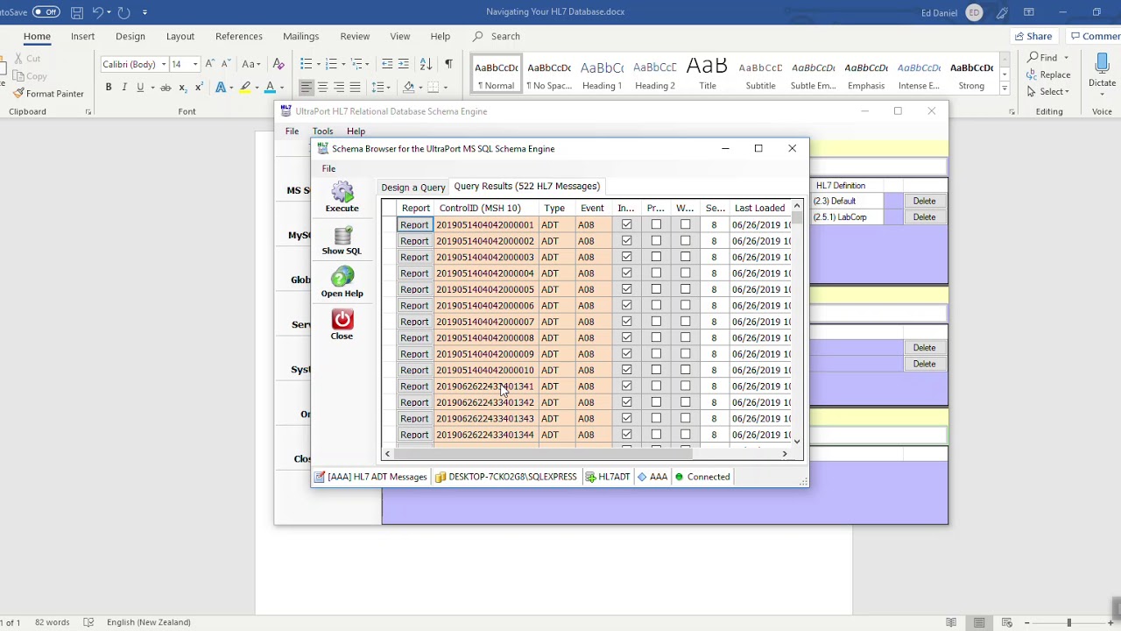The height and width of the screenshot is (631, 1121).
Task: Click the font color button
Action: click(x=270, y=87)
